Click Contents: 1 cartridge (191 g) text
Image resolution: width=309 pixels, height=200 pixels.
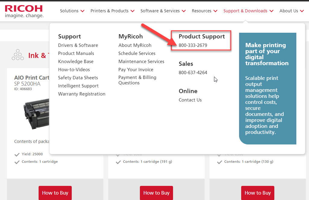pos(147,162)
